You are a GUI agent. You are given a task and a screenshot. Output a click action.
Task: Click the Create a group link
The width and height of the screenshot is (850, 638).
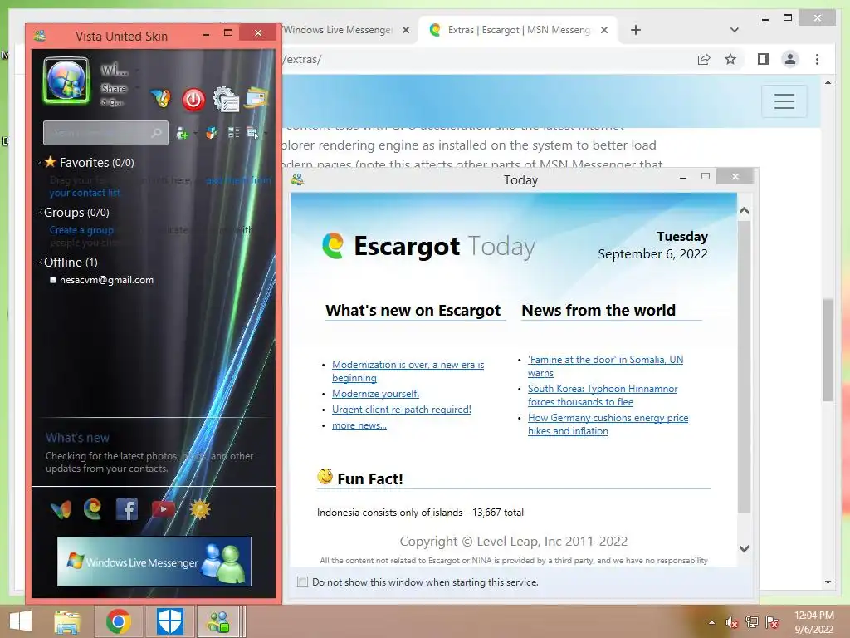[81, 230]
